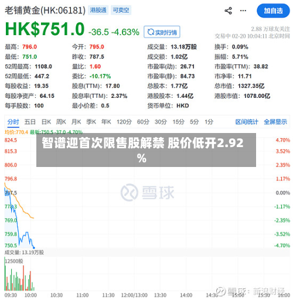Viewport: 293px width, 300px height.
Task: Click the 今开 value 795.0
Action: pos(97,47)
